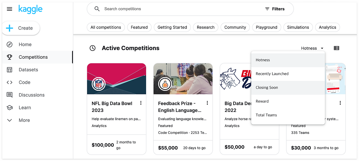Toggle the list view icon
The width and height of the screenshot is (359, 161).
coord(336,48)
